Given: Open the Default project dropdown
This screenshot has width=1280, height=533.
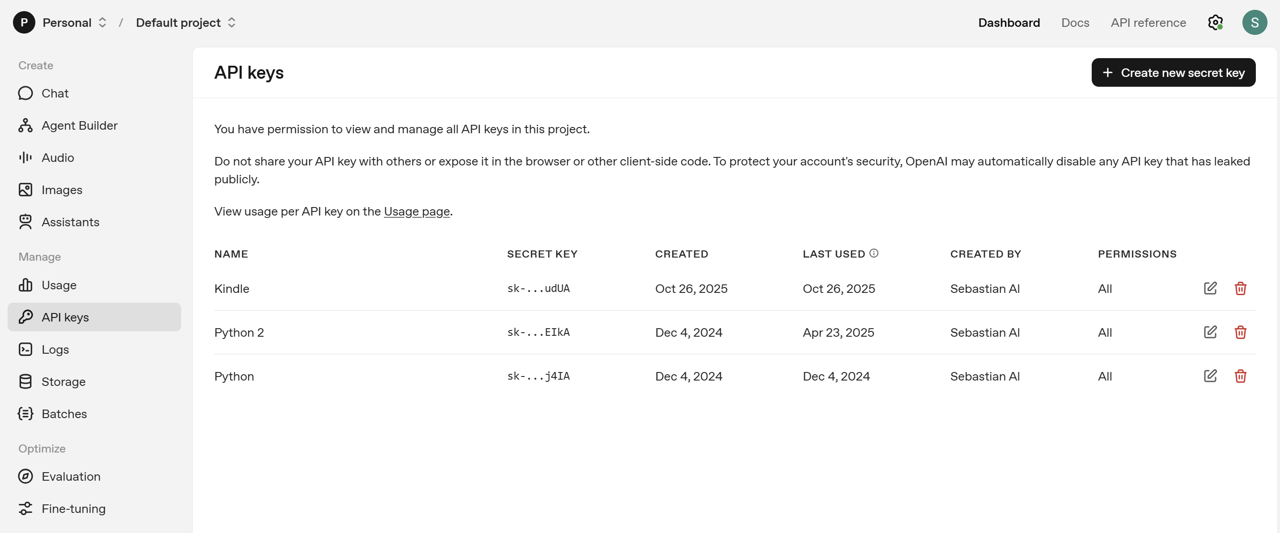Looking at the screenshot, I should tap(185, 22).
